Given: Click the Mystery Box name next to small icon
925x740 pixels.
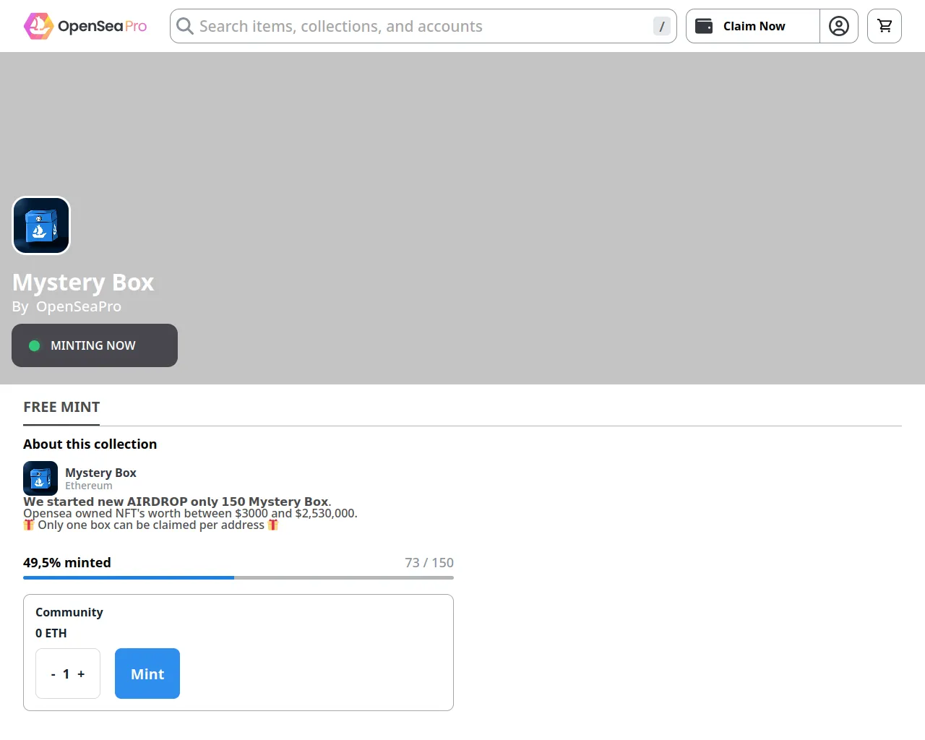Looking at the screenshot, I should pyautogui.click(x=100, y=473).
